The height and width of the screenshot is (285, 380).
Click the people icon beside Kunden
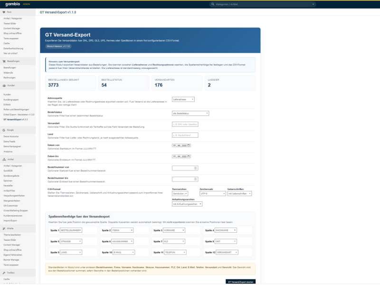tap(4, 86)
